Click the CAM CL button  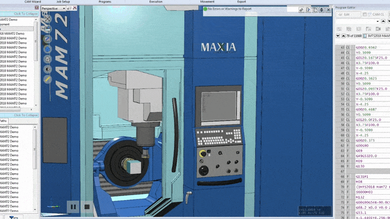click(376, 15)
